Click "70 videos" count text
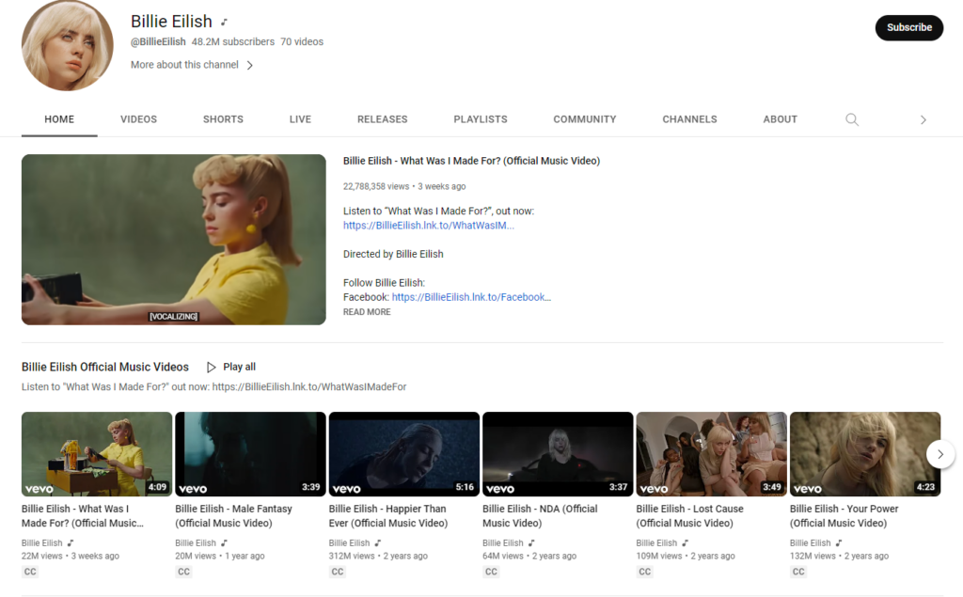 tap(302, 41)
